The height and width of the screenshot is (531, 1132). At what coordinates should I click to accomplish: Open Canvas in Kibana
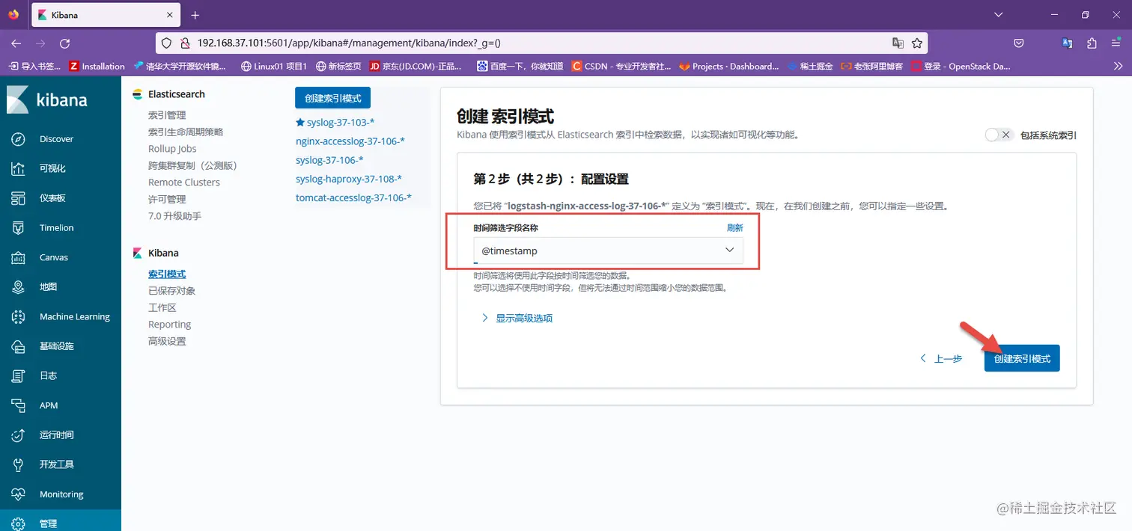pyautogui.click(x=53, y=257)
